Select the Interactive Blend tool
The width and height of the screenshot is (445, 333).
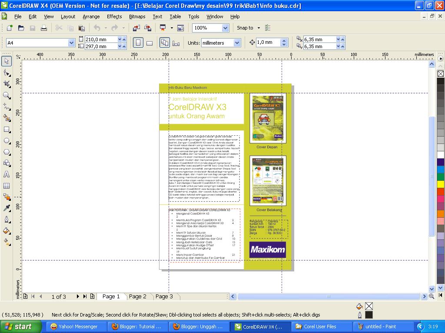(x=7, y=197)
